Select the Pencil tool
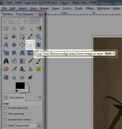Screen dimensions: 122x129 [31, 61]
